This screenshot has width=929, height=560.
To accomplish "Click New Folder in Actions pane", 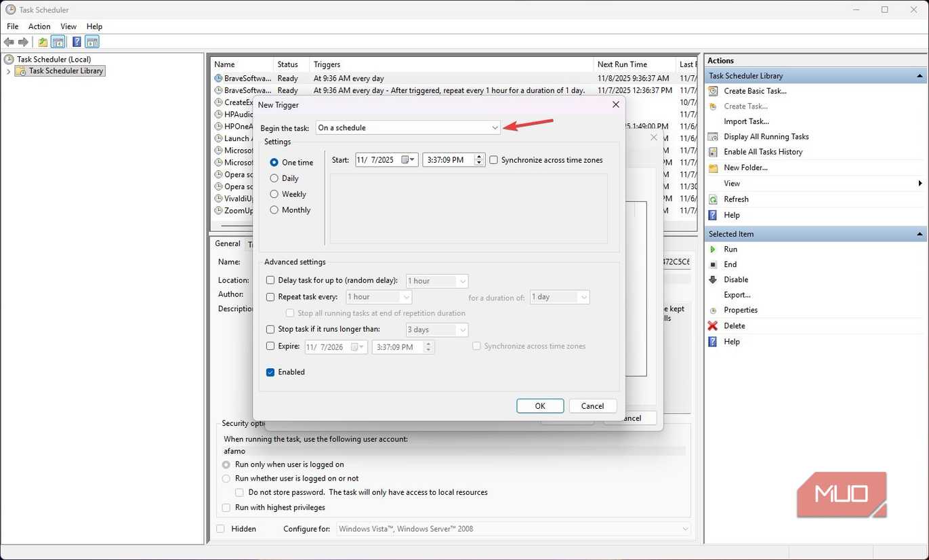I will pyautogui.click(x=745, y=167).
